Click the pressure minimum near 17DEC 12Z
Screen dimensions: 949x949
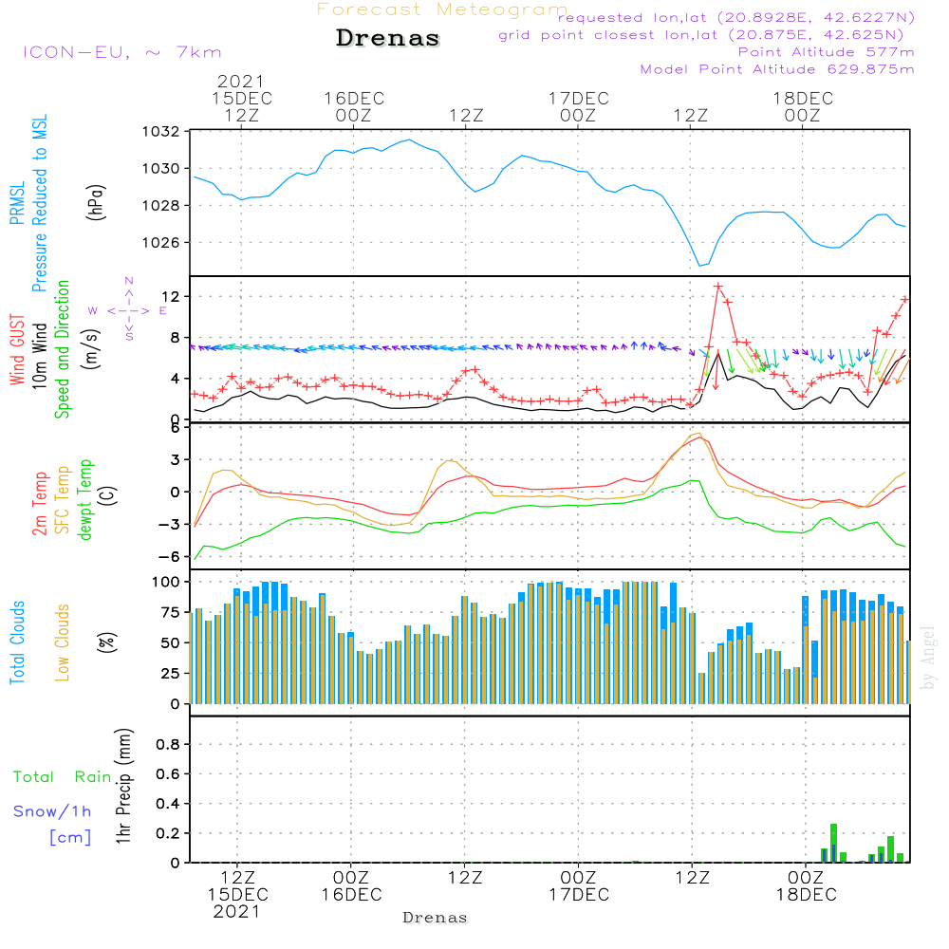(700, 265)
